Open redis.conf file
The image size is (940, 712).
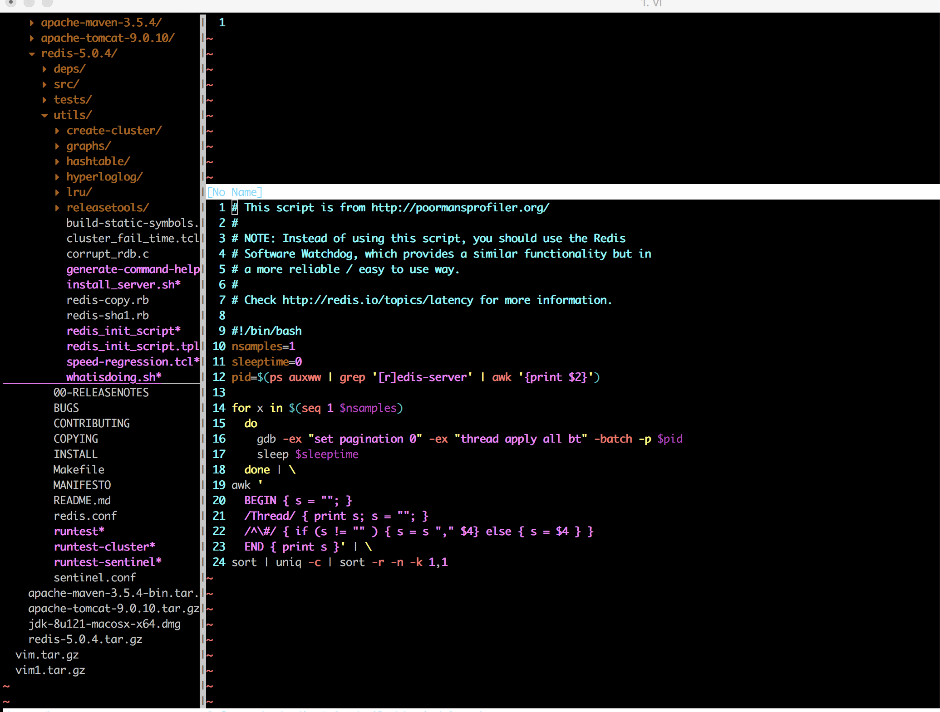pyautogui.click(x=85, y=516)
